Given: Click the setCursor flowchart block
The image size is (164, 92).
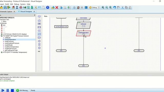Looking at the screenshot, I should click(x=84, y=25).
